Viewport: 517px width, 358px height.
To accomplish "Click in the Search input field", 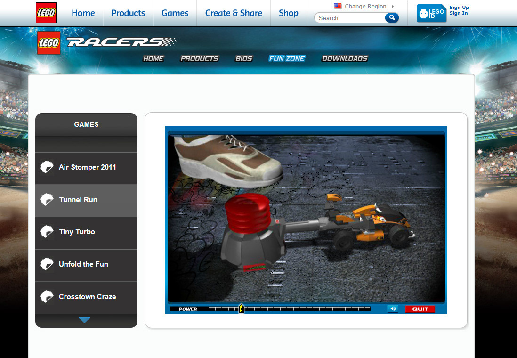I will point(350,18).
